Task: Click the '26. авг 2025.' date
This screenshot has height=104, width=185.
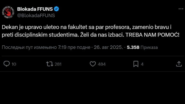Action: tap(108, 47)
